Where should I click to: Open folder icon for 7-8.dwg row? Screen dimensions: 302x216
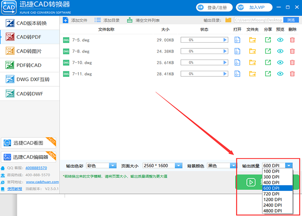[252, 51]
